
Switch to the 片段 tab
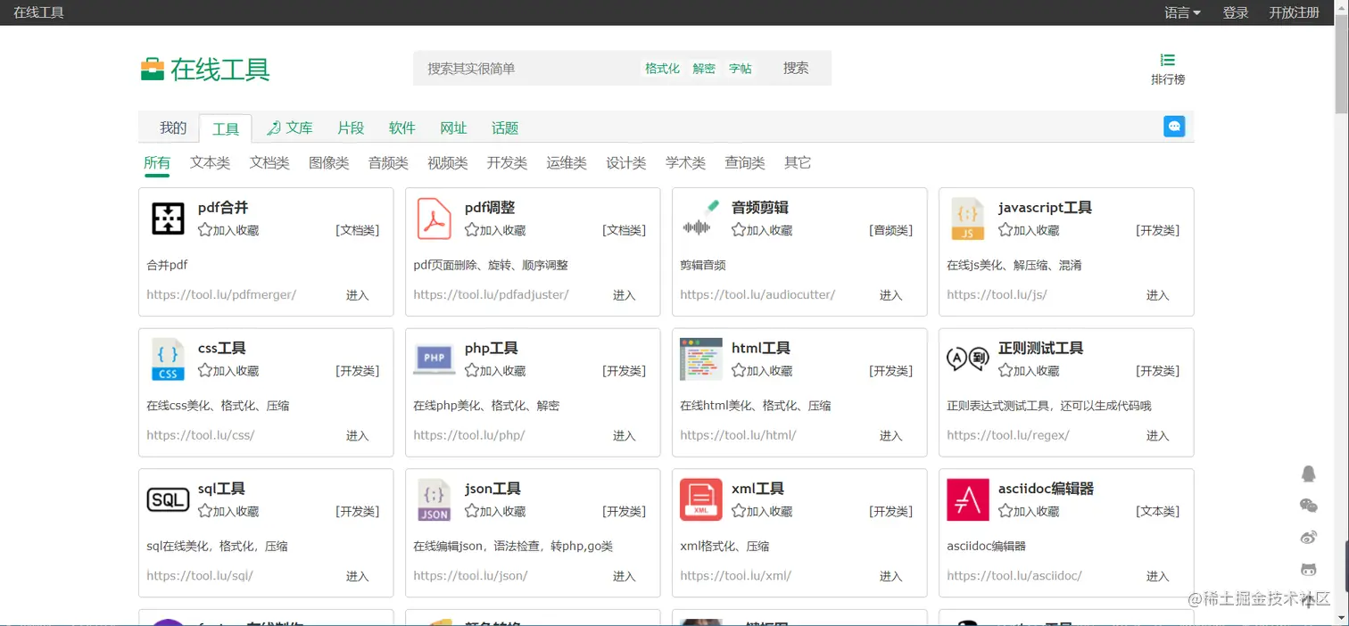[x=351, y=128]
